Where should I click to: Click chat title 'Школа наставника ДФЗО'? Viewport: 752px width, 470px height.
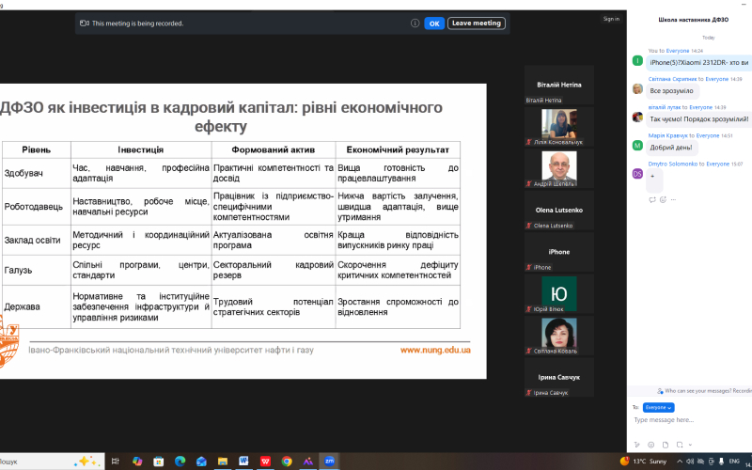[693, 20]
